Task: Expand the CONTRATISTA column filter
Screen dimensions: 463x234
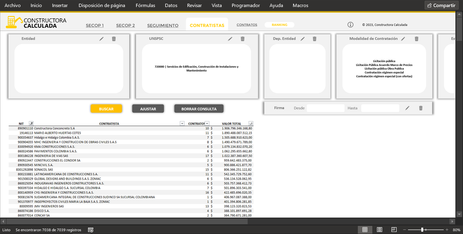Action: point(182,124)
